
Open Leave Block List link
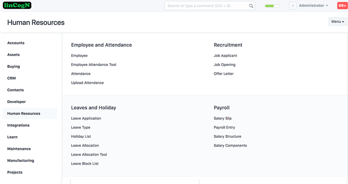[85, 164]
